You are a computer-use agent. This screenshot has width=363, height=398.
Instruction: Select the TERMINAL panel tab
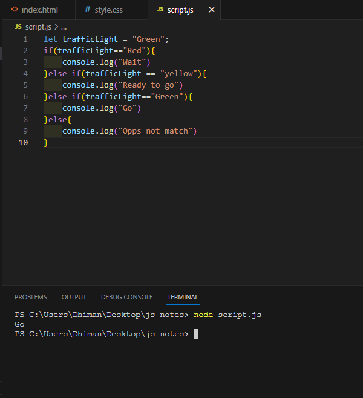(183, 297)
